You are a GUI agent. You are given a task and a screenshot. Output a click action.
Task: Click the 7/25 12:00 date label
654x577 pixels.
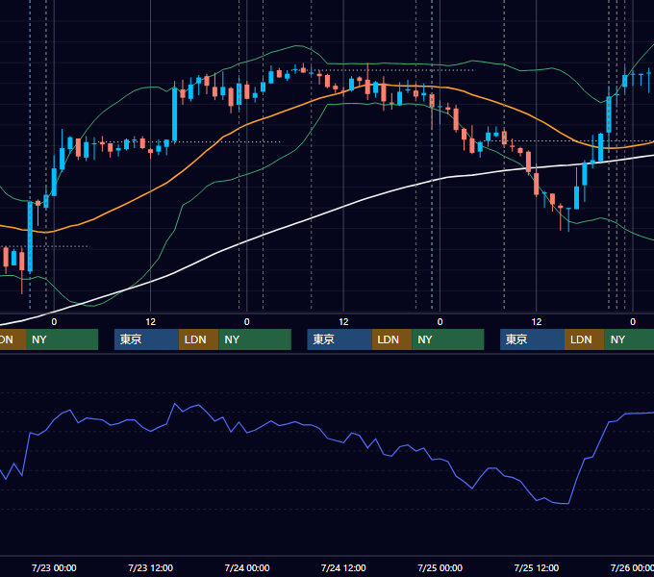tap(537, 567)
